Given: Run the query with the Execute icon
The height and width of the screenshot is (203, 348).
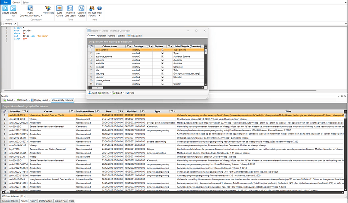Looking at the screenshot, I should 5,8.
